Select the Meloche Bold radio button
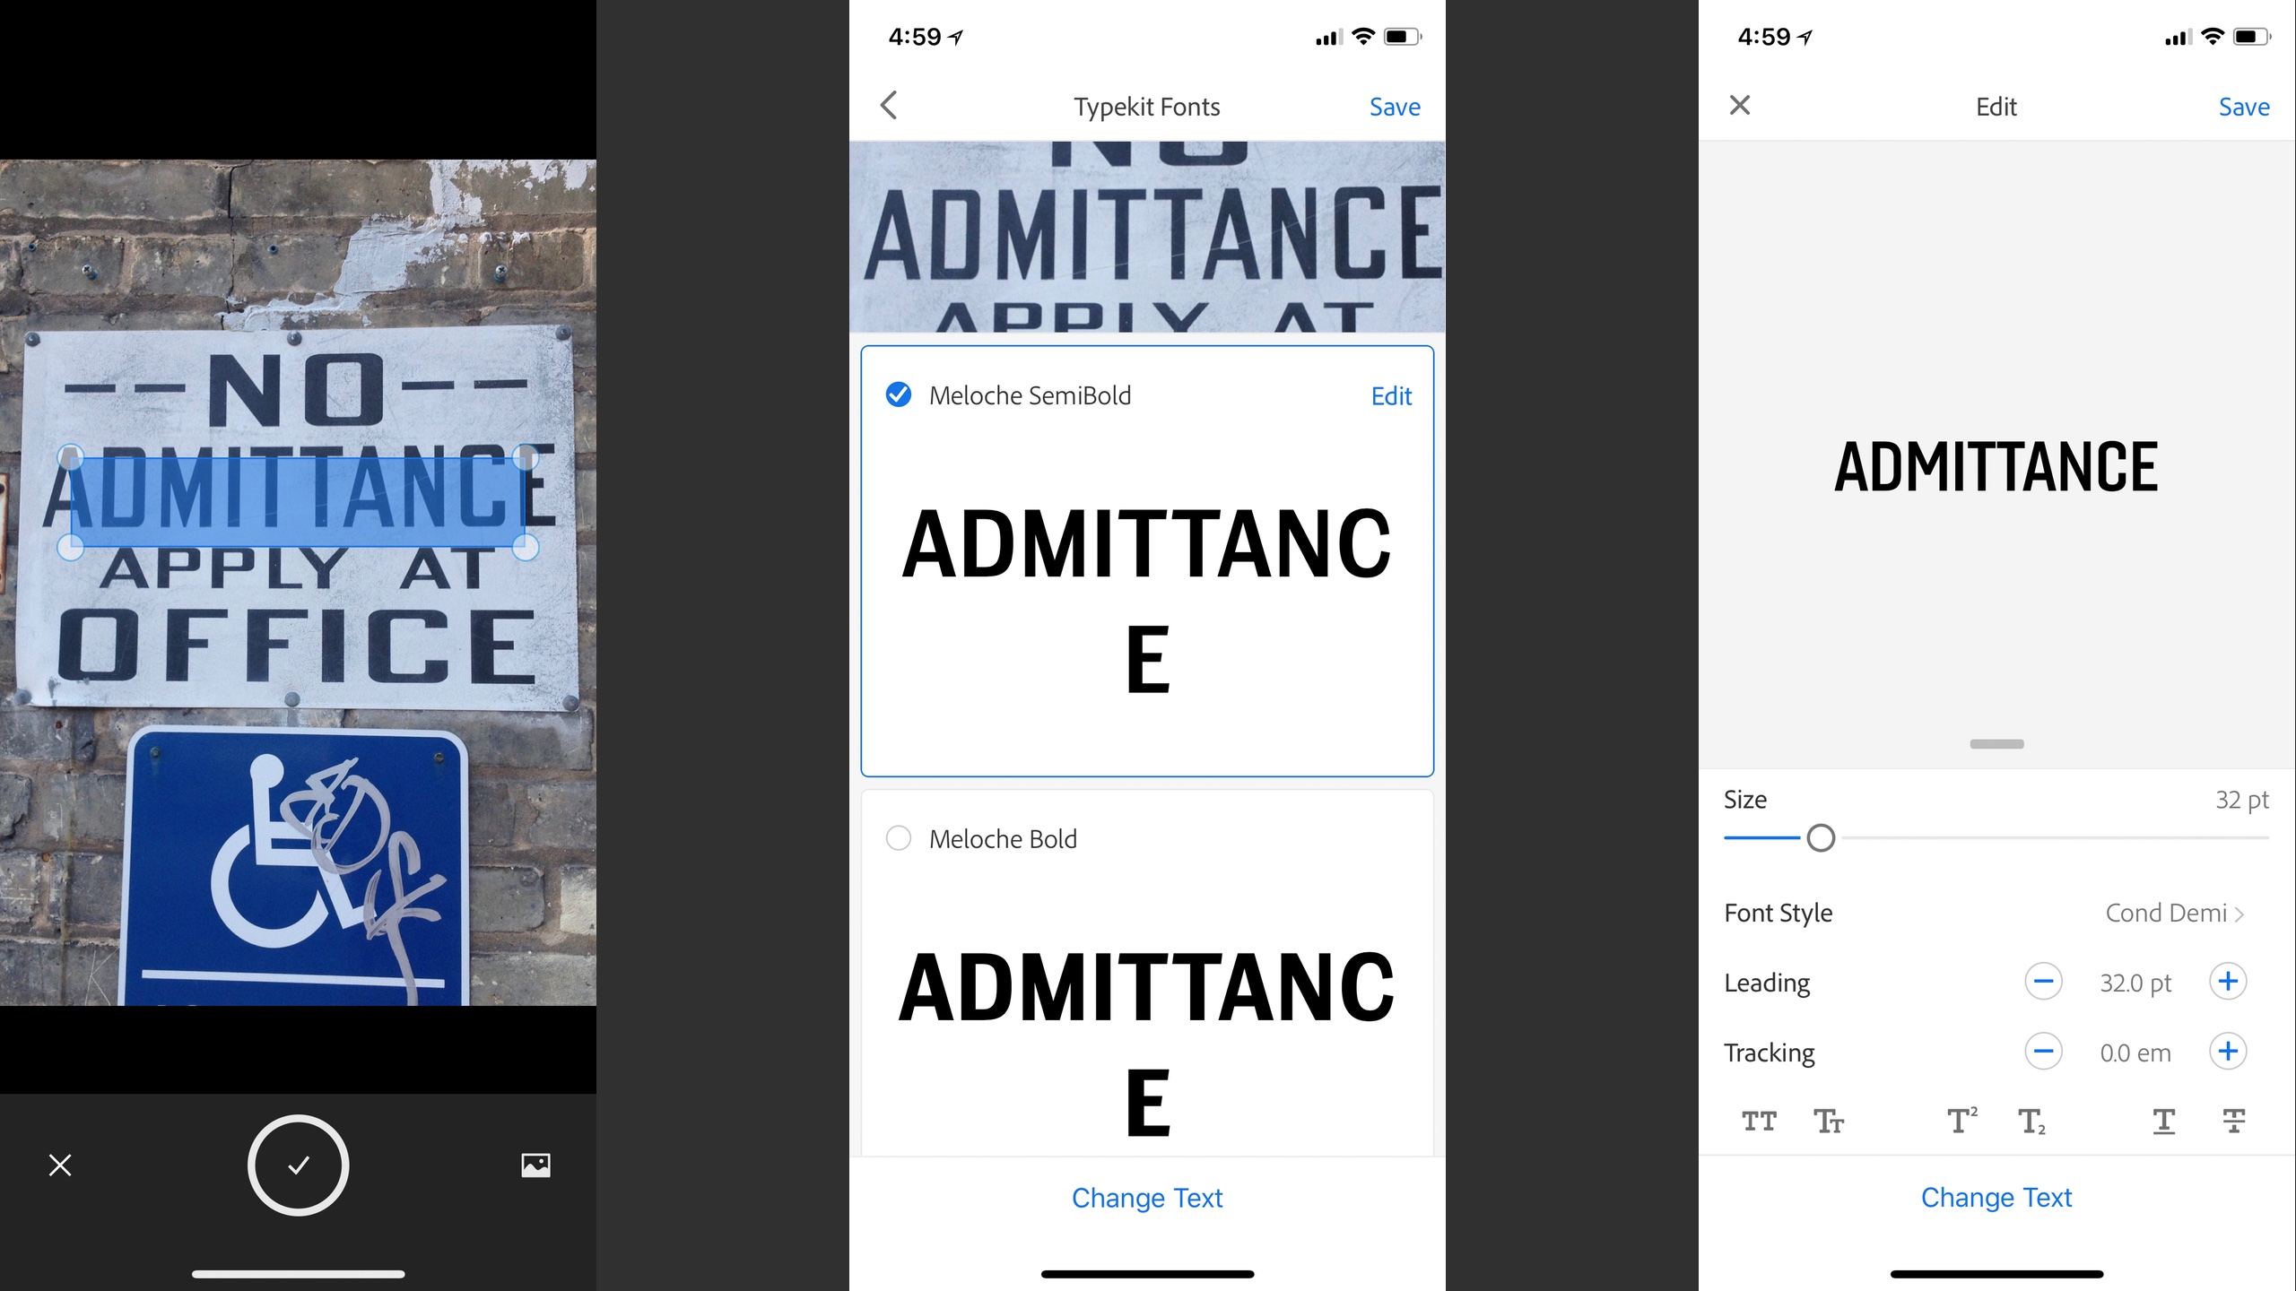This screenshot has height=1291, width=2296. (x=898, y=838)
